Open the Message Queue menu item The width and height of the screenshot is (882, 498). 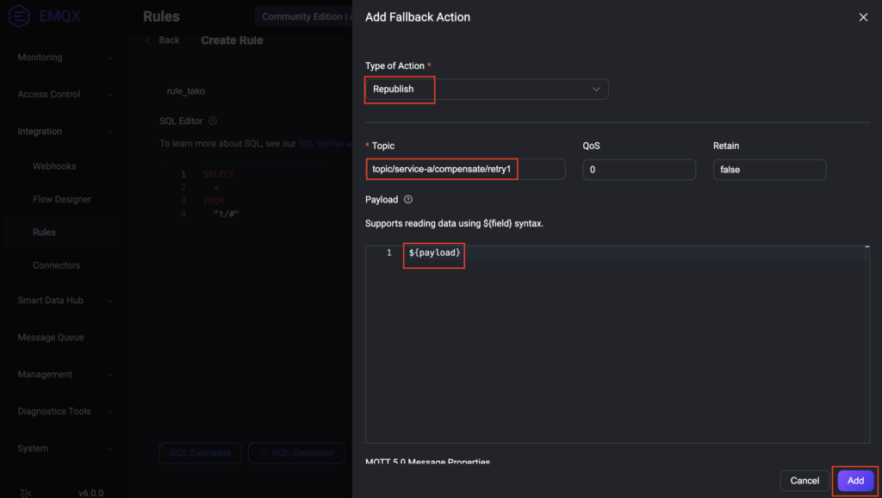[x=51, y=338]
